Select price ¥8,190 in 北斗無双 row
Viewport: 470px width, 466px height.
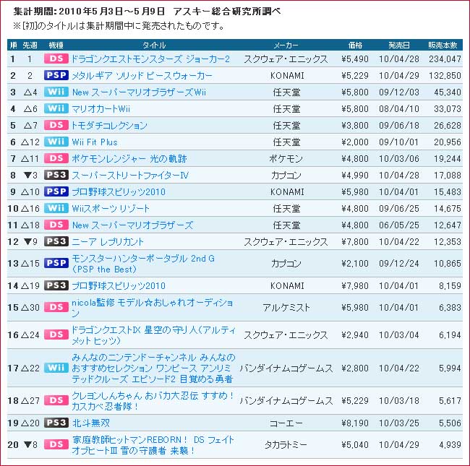(355, 423)
